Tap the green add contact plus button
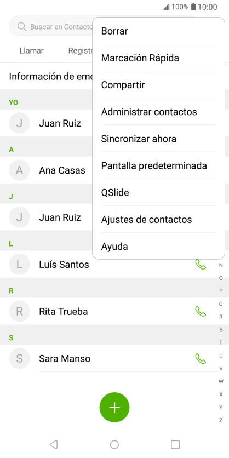The height and width of the screenshot is (458, 229). pos(114,407)
